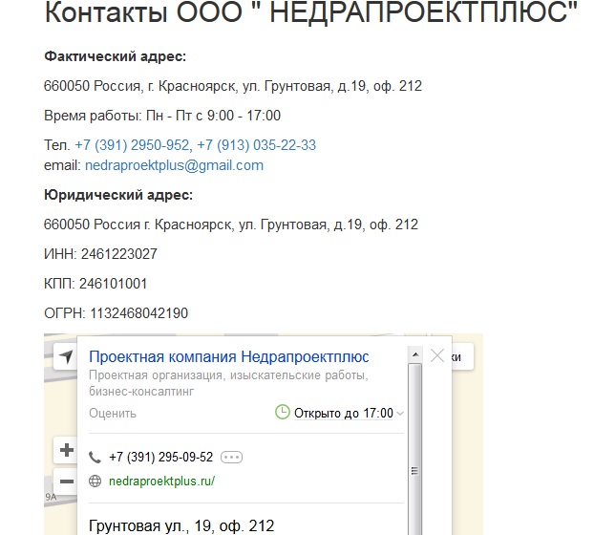
Task: Email nedraproektplus@gmail.com link
Action: 174,165
